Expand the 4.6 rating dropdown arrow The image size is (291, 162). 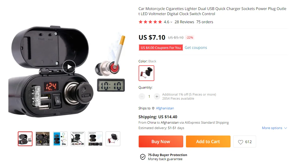pyautogui.click(x=171, y=22)
